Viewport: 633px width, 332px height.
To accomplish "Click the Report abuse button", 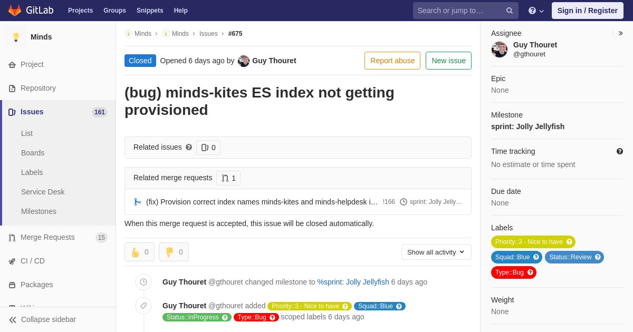I will coord(392,61).
